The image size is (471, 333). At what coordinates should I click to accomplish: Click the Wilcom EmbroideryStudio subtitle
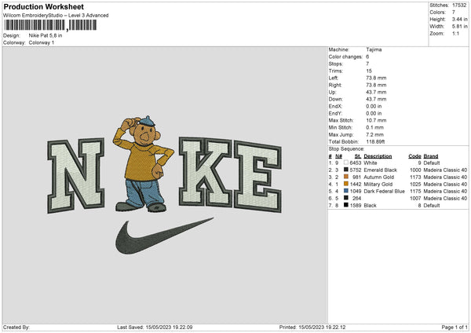56,16
